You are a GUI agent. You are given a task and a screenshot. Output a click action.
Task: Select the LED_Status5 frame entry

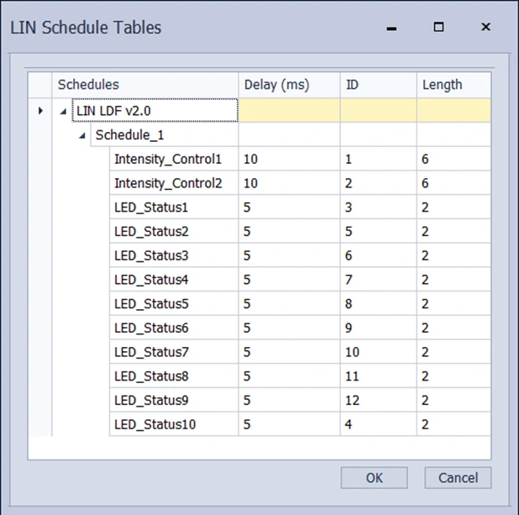click(x=152, y=304)
